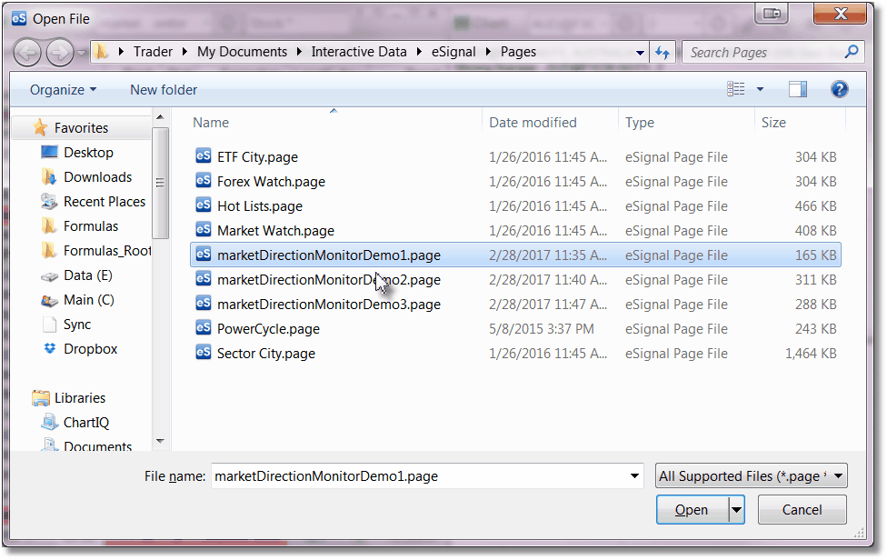Screen dimensions: 887x560
Task: Click the Open button
Action: (692, 510)
